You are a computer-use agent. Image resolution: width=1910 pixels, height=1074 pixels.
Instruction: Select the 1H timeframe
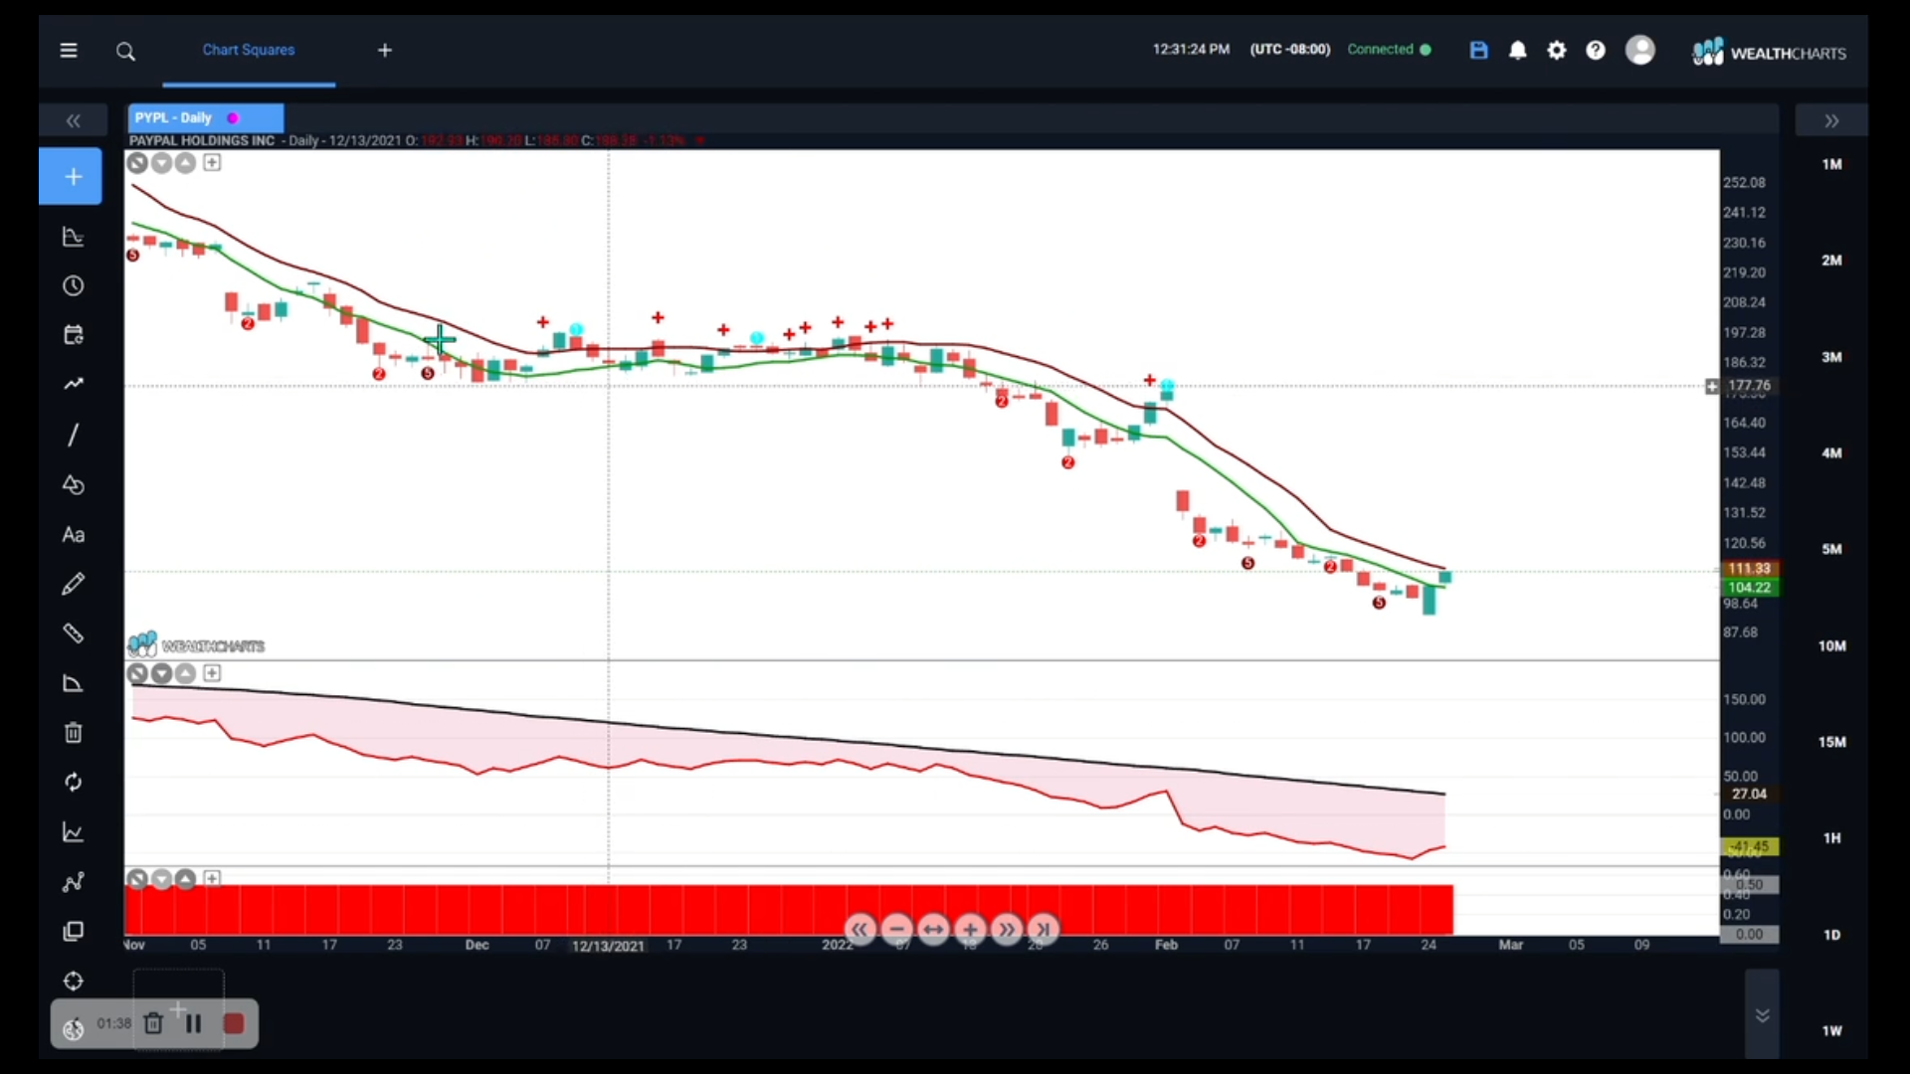1831,838
